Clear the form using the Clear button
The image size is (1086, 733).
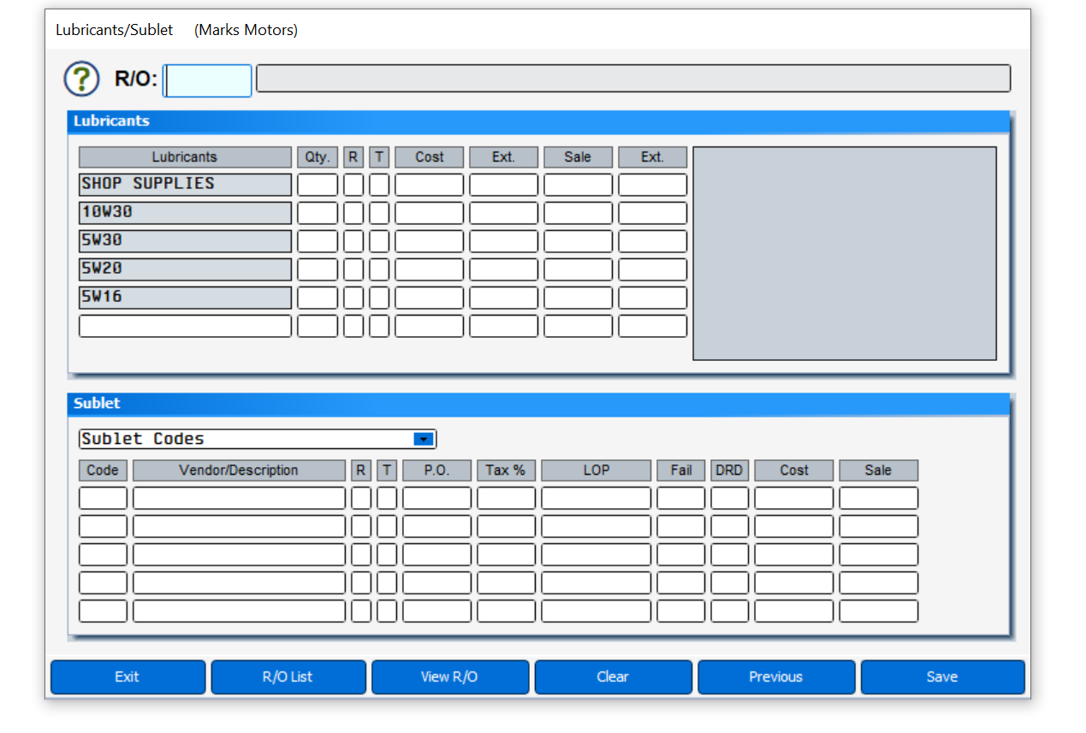(x=613, y=677)
